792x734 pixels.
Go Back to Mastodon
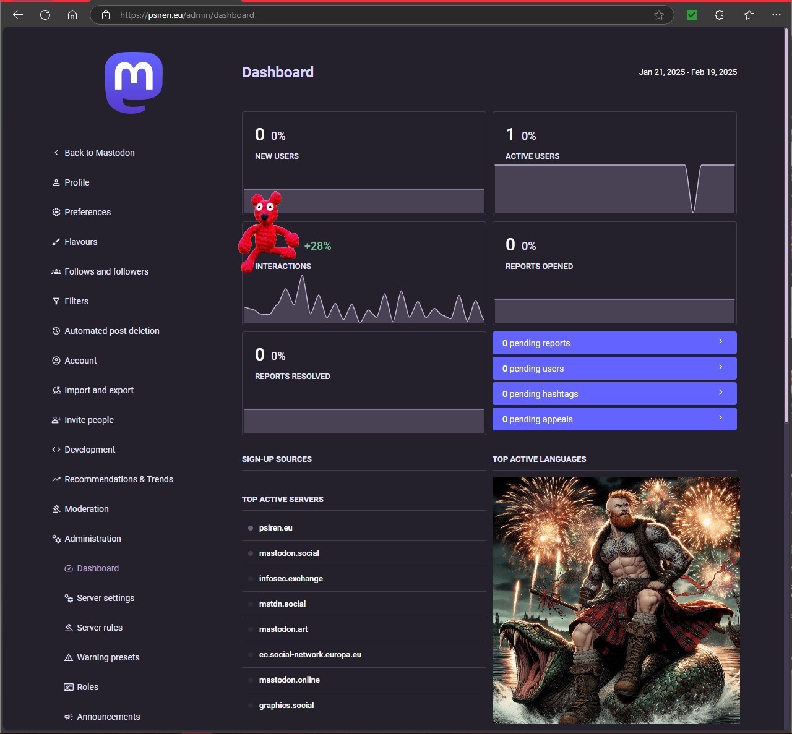[x=99, y=153]
